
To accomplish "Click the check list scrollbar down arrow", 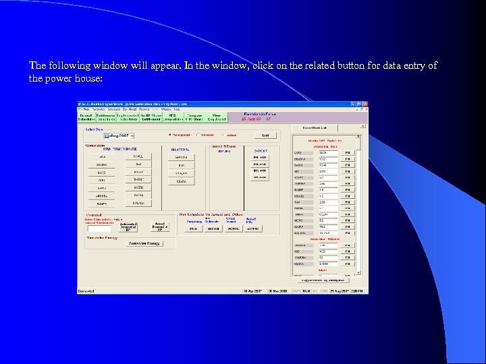I will pyautogui.click(x=358, y=273).
